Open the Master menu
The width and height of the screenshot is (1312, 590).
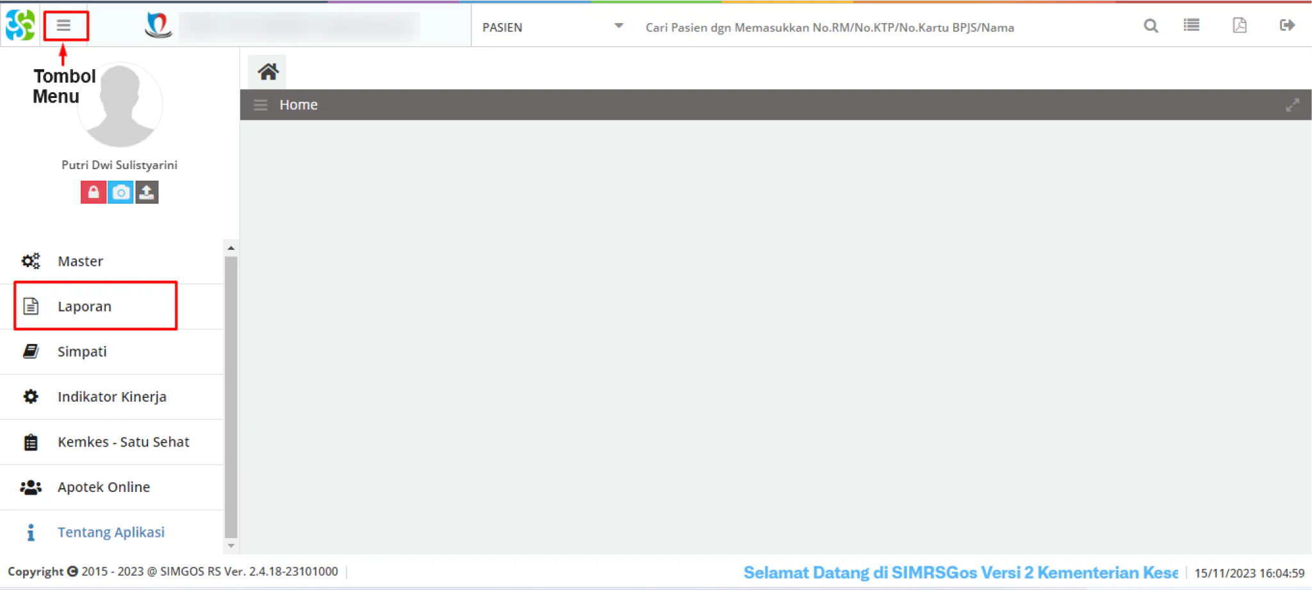pyautogui.click(x=112, y=261)
